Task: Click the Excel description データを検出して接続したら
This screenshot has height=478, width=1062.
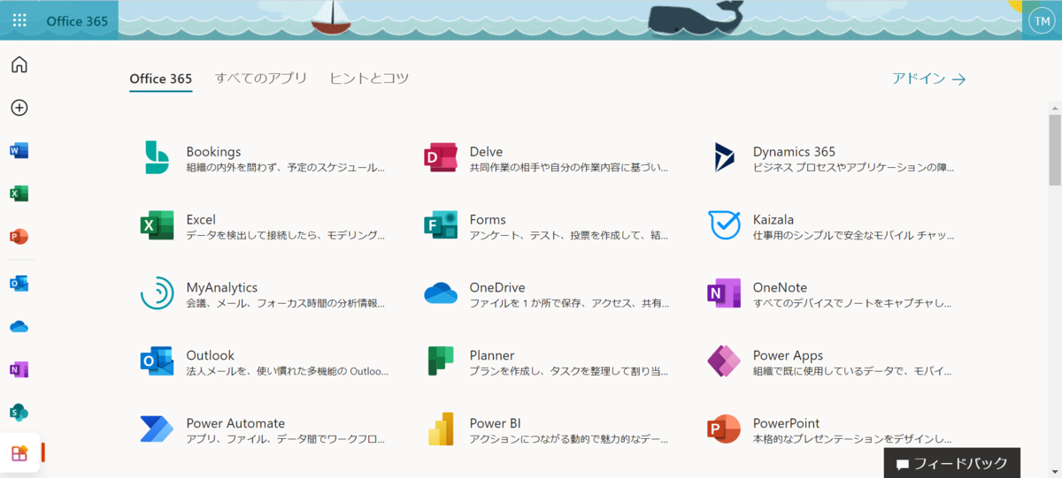Action: tap(285, 236)
